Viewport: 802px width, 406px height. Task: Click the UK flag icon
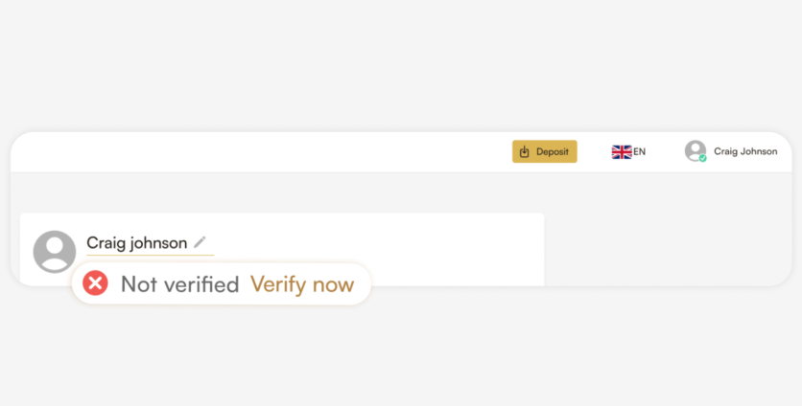point(622,151)
